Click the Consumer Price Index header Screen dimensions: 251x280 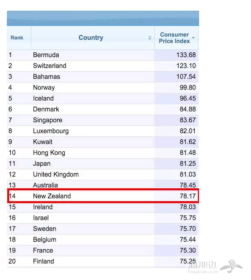(x=175, y=38)
